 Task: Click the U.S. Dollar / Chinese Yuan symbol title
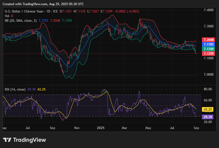pos(24,11)
